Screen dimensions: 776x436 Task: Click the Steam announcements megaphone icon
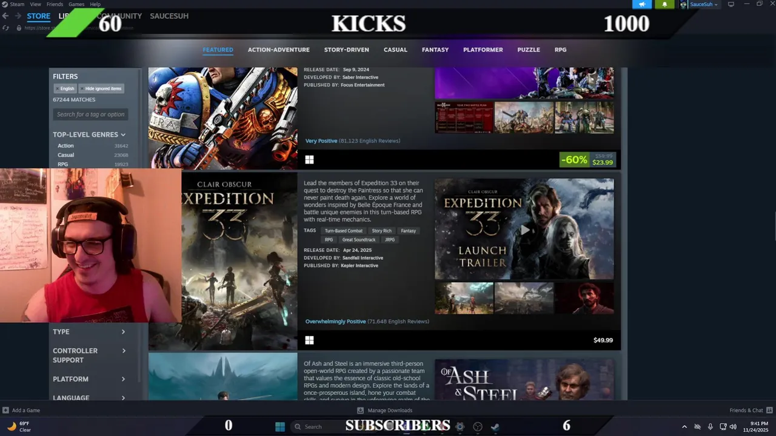coord(642,4)
